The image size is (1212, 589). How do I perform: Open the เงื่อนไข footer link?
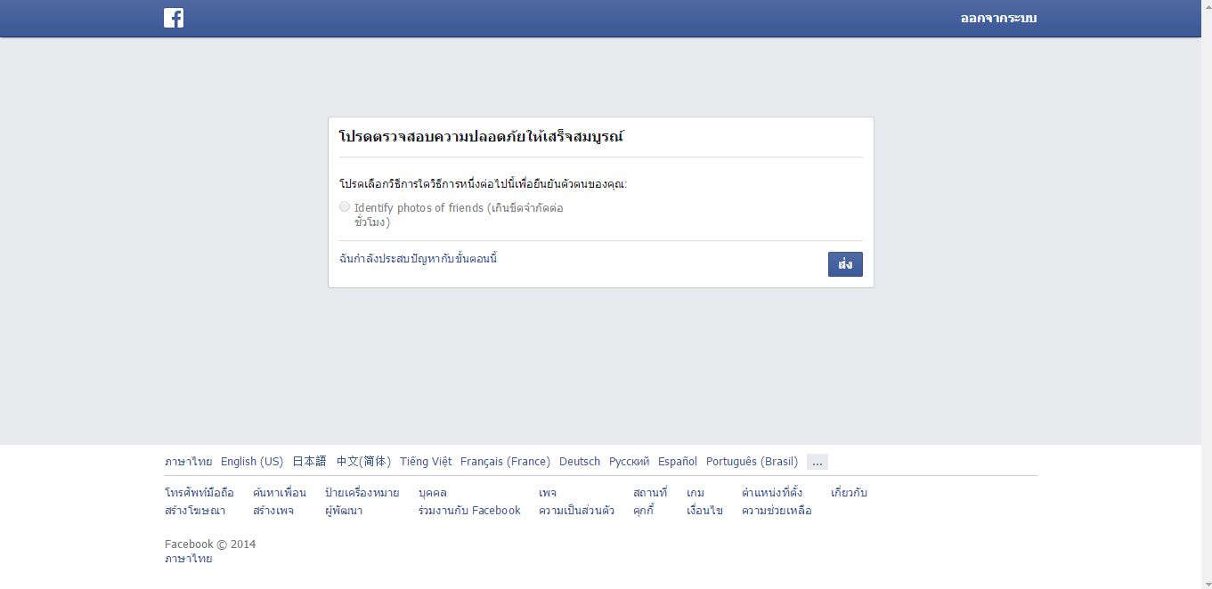704,511
